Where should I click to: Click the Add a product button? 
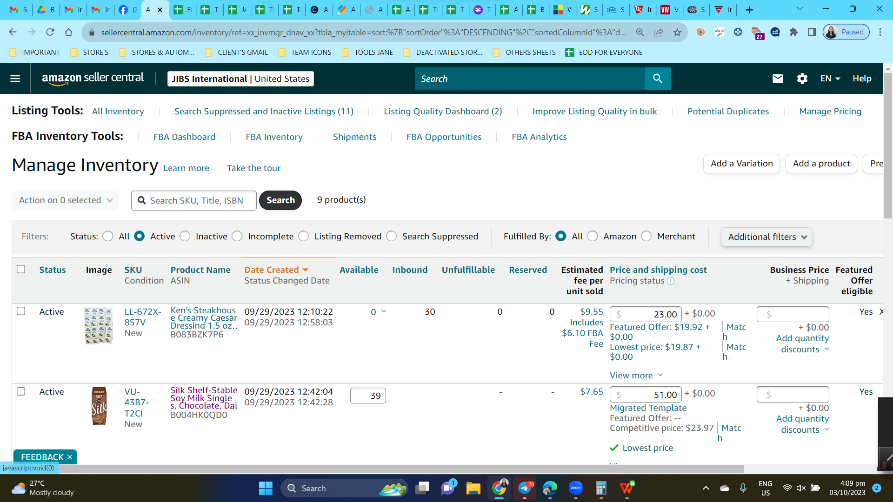(821, 164)
